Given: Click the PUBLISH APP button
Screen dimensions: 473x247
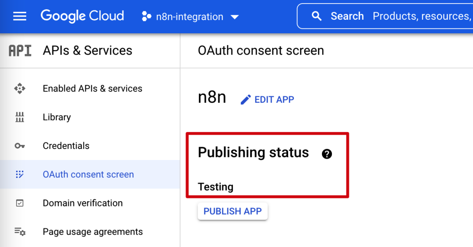Looking at the screenshot, I should [233, 211].
